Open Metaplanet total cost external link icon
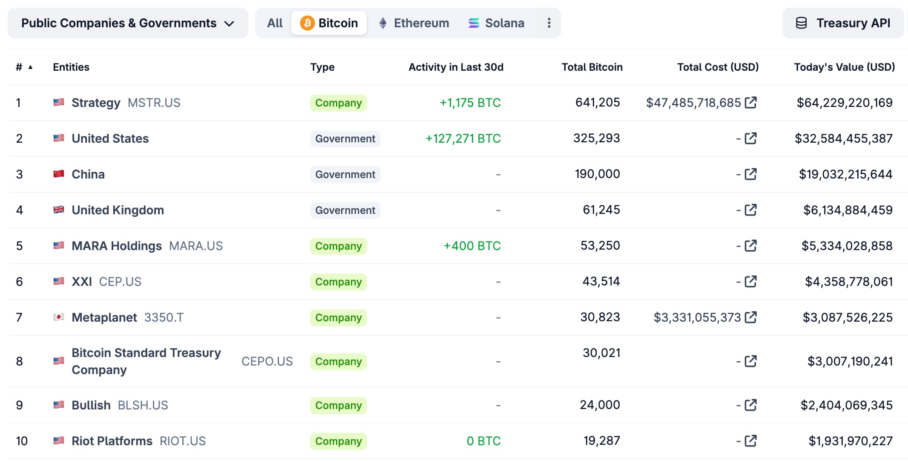 click(750, 317)
